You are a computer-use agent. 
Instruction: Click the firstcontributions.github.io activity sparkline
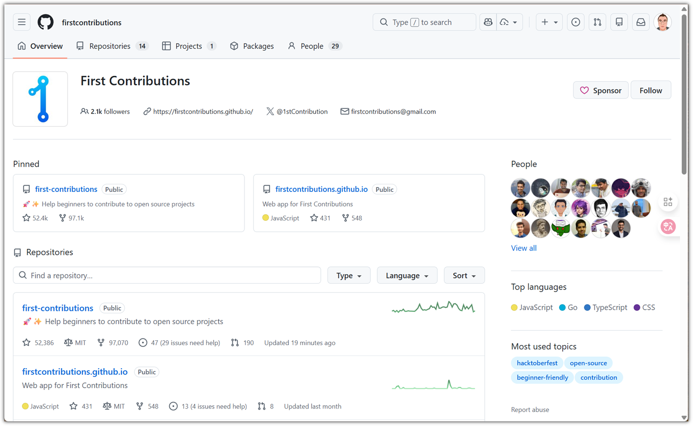click(x=433, y=384)
